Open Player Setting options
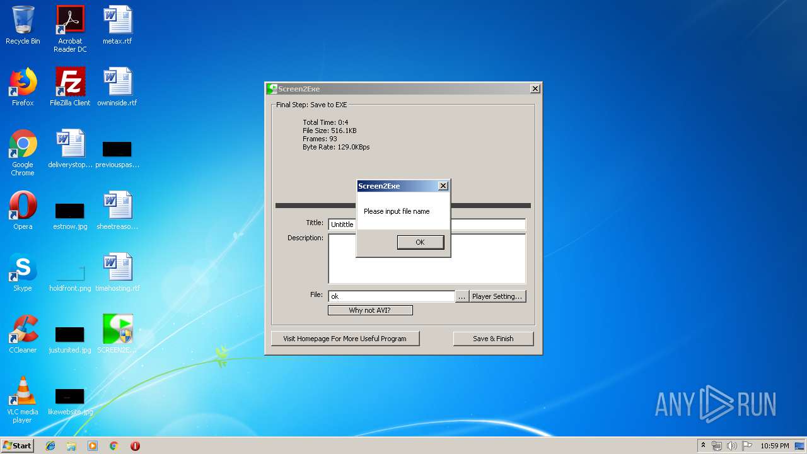Viewport: 807px width, 454px height. click(497, 296)
